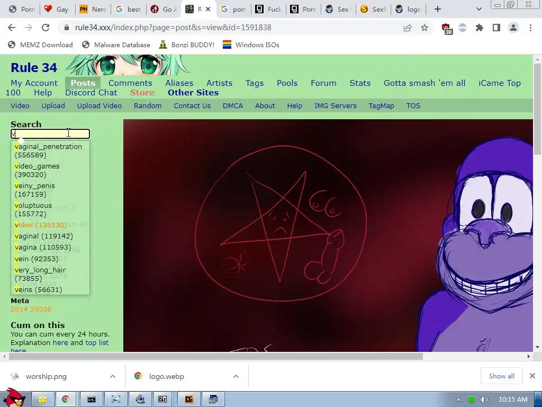Click the Angry Birds start button

13,397
